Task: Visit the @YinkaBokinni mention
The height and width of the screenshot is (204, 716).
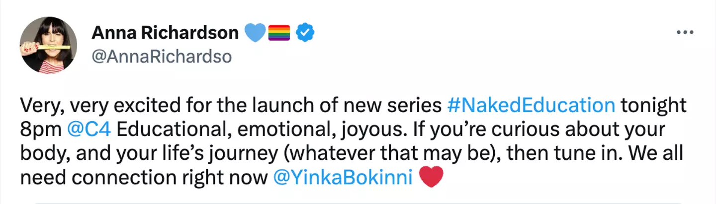Action: coord(343,178)
